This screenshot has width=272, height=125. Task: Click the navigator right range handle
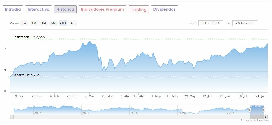264,110
